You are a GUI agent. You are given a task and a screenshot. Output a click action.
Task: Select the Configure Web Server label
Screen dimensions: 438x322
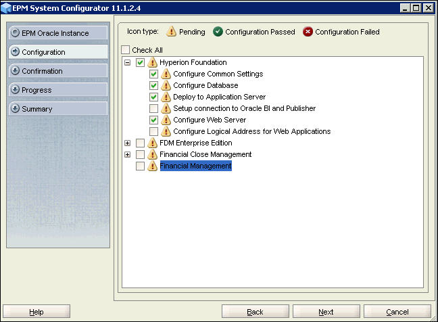(x=210, y=120)
